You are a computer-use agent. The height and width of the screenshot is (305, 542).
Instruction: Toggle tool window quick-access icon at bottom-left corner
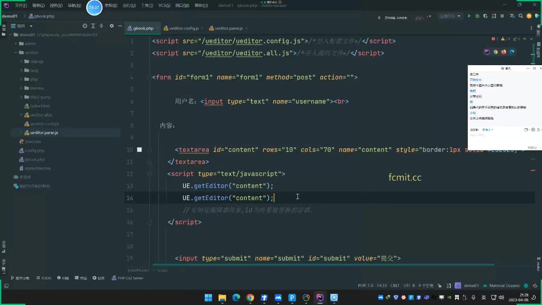coord(6,285)
